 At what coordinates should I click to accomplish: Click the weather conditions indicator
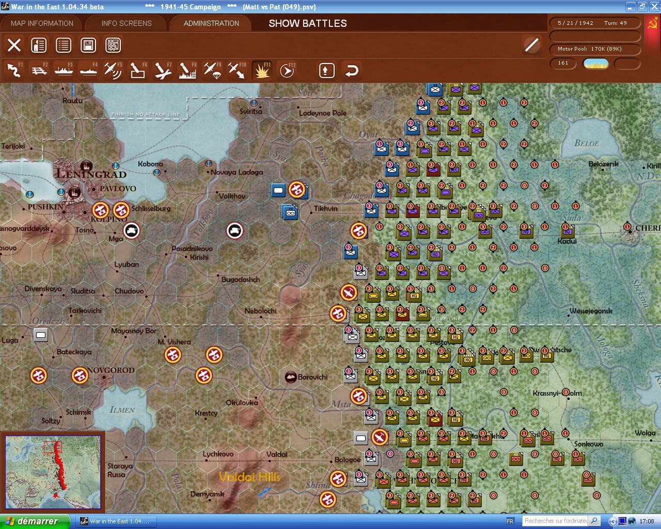point(595,64)
